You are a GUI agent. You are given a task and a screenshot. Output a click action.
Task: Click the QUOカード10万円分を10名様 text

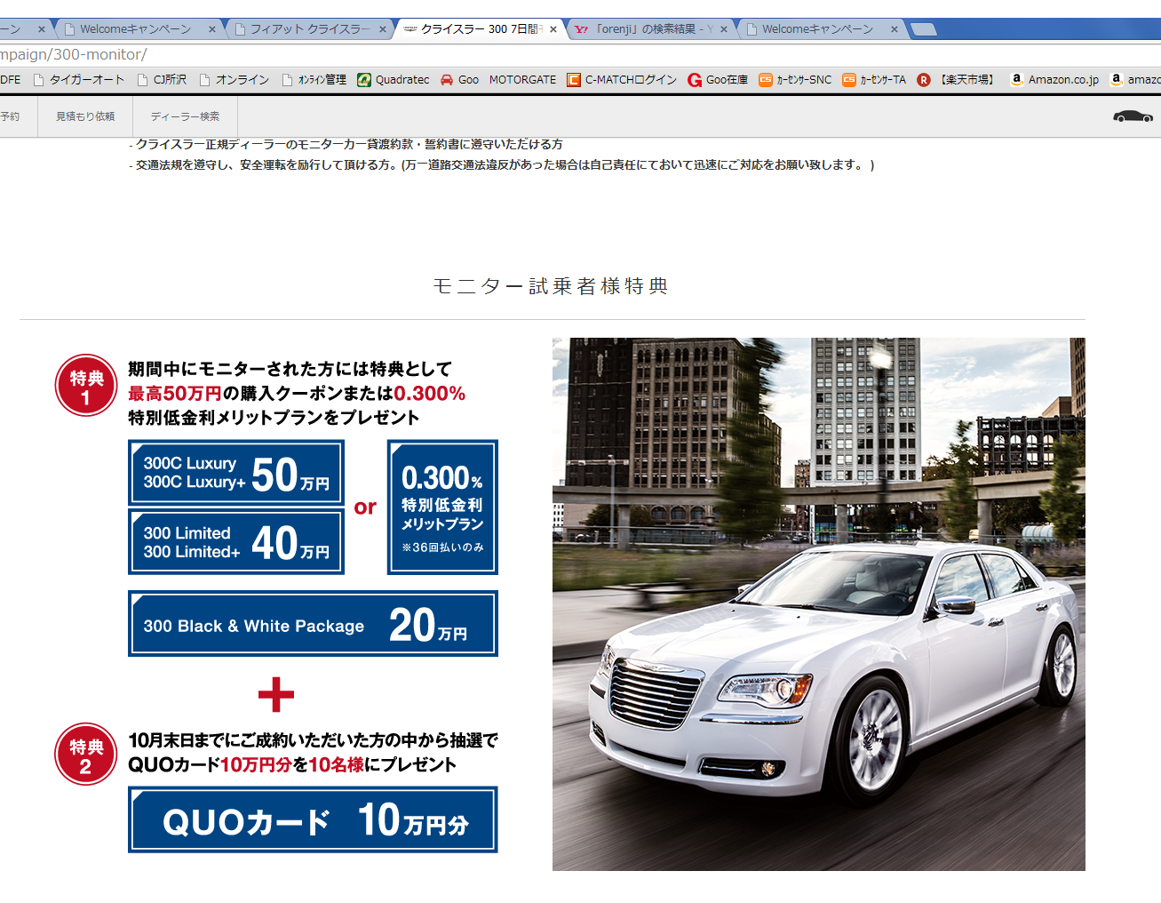(x=292, y=765)
